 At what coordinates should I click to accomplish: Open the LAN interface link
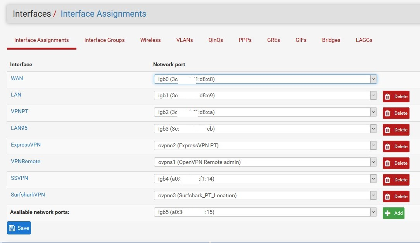coord(16,95)
